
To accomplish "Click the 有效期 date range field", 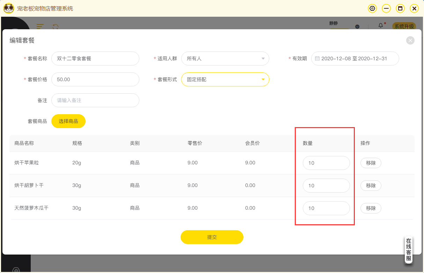I will tap(355, 58).
